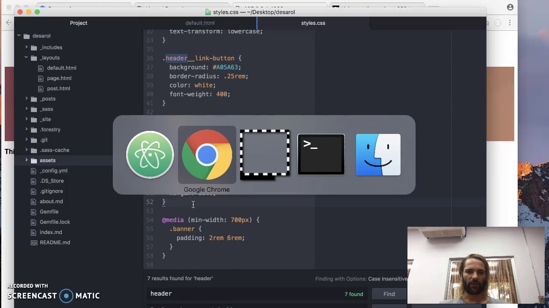This screenshot has width=549, height=308.
Task: Select the Finder app in the app switcher
Action: point(378,154)
